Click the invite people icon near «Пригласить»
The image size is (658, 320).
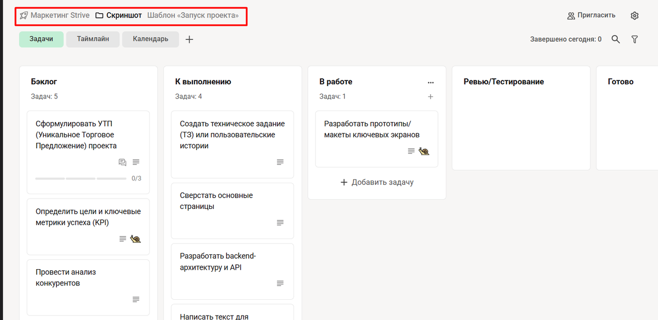click(x=571, y=15)
